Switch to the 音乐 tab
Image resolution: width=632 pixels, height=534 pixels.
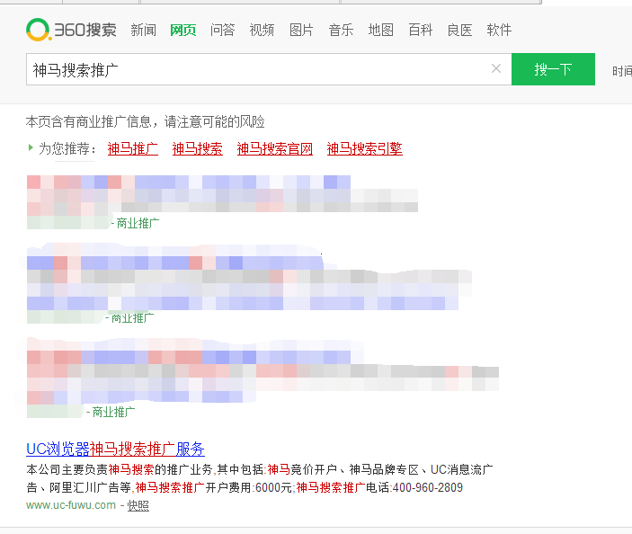(341, 31)
